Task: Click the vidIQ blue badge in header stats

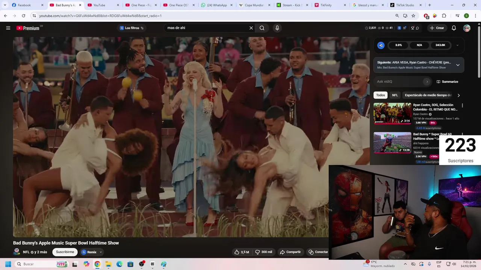Action: [x=399, y=28]
